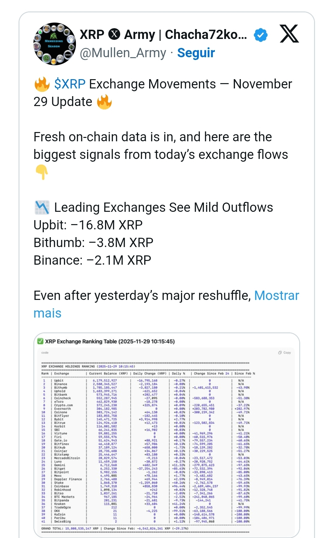Click the X logo in top-right corner
319x538 pixels.
click(x=289, y=34)
